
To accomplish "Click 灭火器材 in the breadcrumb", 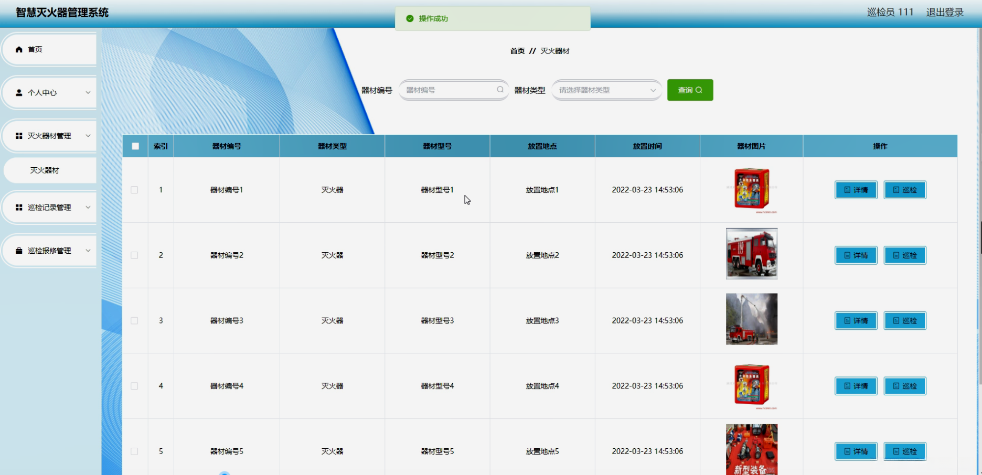I will 555,51.
